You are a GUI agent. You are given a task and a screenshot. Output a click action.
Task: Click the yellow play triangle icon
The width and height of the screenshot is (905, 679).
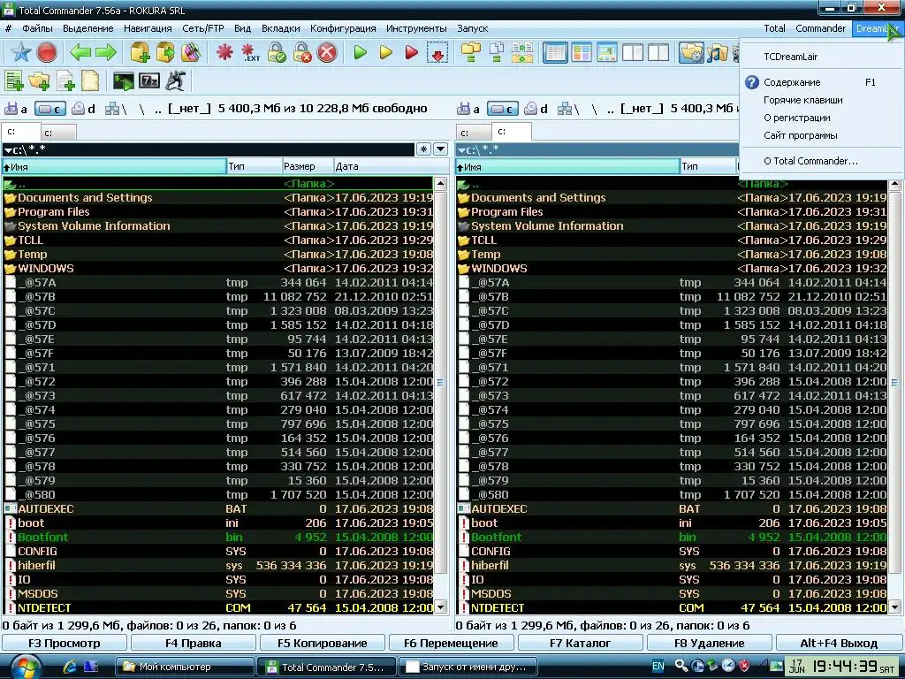[385, 52]
